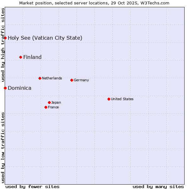Screen dimensions: 189x189
Task: Click the chart title mentioning W3Techs.com
Action: [x=94, y=3]
